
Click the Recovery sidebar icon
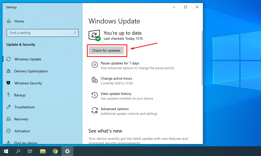pyautogui.click(x=9, y=119)
